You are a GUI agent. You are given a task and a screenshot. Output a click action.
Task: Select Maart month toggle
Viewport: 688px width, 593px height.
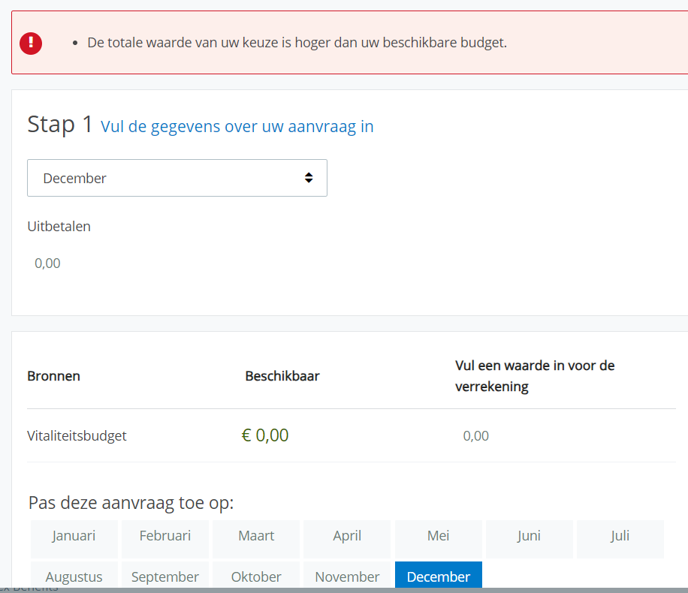click(256, 536)
